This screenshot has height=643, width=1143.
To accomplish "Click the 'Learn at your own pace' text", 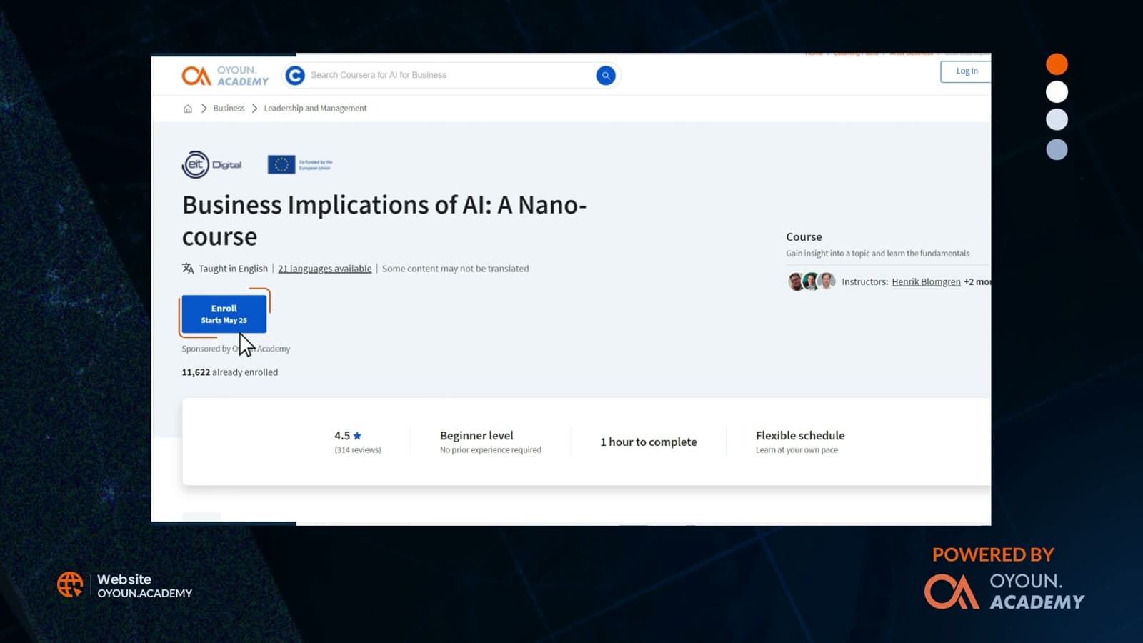I will (x=797, y=450).
